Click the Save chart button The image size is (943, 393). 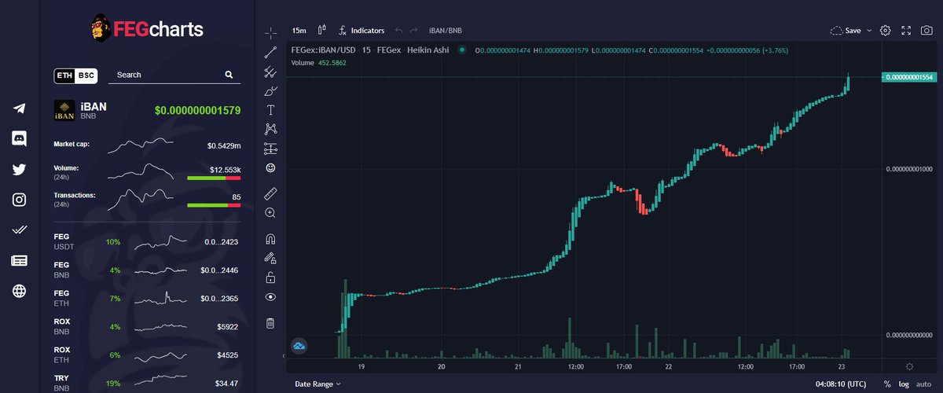pyautogui.click(x=846, y=31)
